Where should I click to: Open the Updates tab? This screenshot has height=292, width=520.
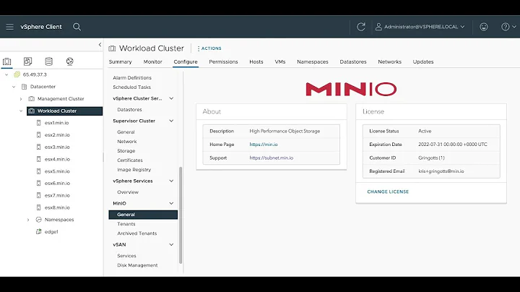point(422,61)
